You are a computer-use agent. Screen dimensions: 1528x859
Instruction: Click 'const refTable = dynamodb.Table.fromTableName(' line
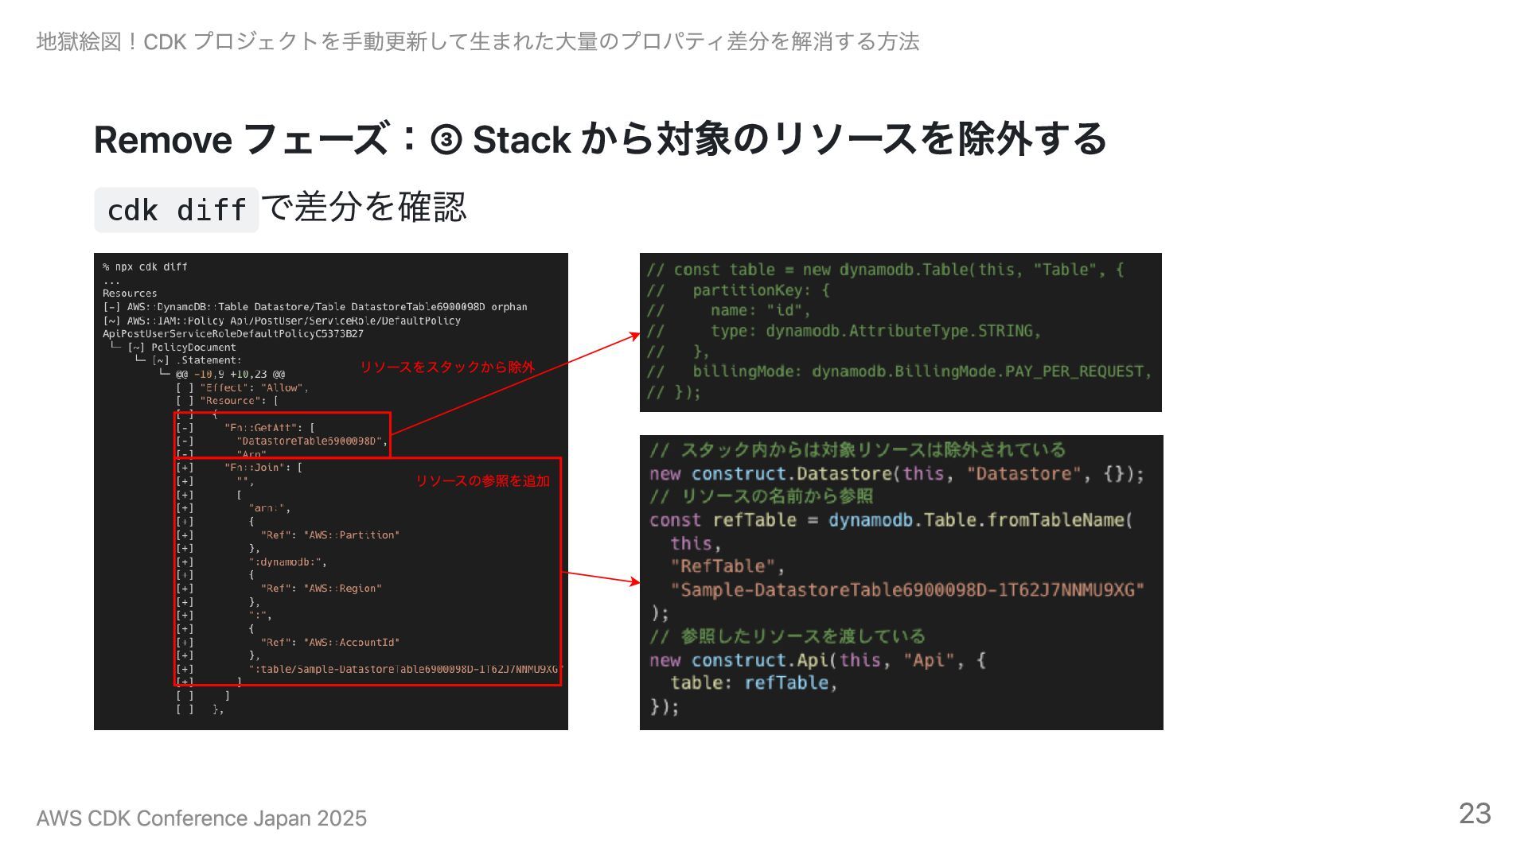(x=891, y=520)
